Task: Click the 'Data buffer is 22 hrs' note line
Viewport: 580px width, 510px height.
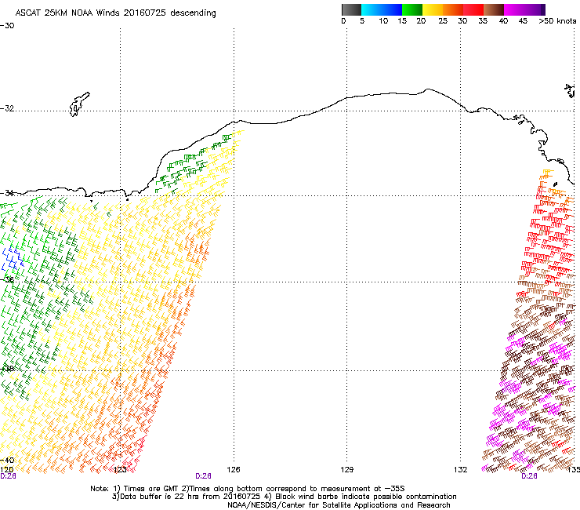Action: click(284, 497)
